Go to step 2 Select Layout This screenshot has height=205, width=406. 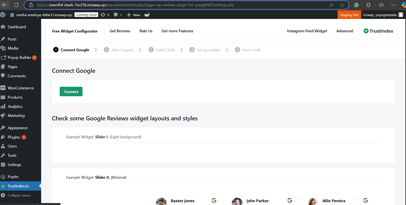coord(119,50)
